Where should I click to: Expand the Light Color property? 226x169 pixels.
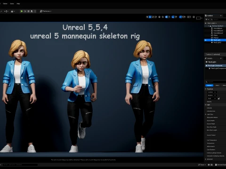(x=206, y=114)
